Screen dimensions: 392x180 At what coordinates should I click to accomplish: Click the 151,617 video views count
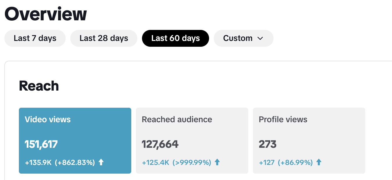pyautogui.click(x=41, y=144)
